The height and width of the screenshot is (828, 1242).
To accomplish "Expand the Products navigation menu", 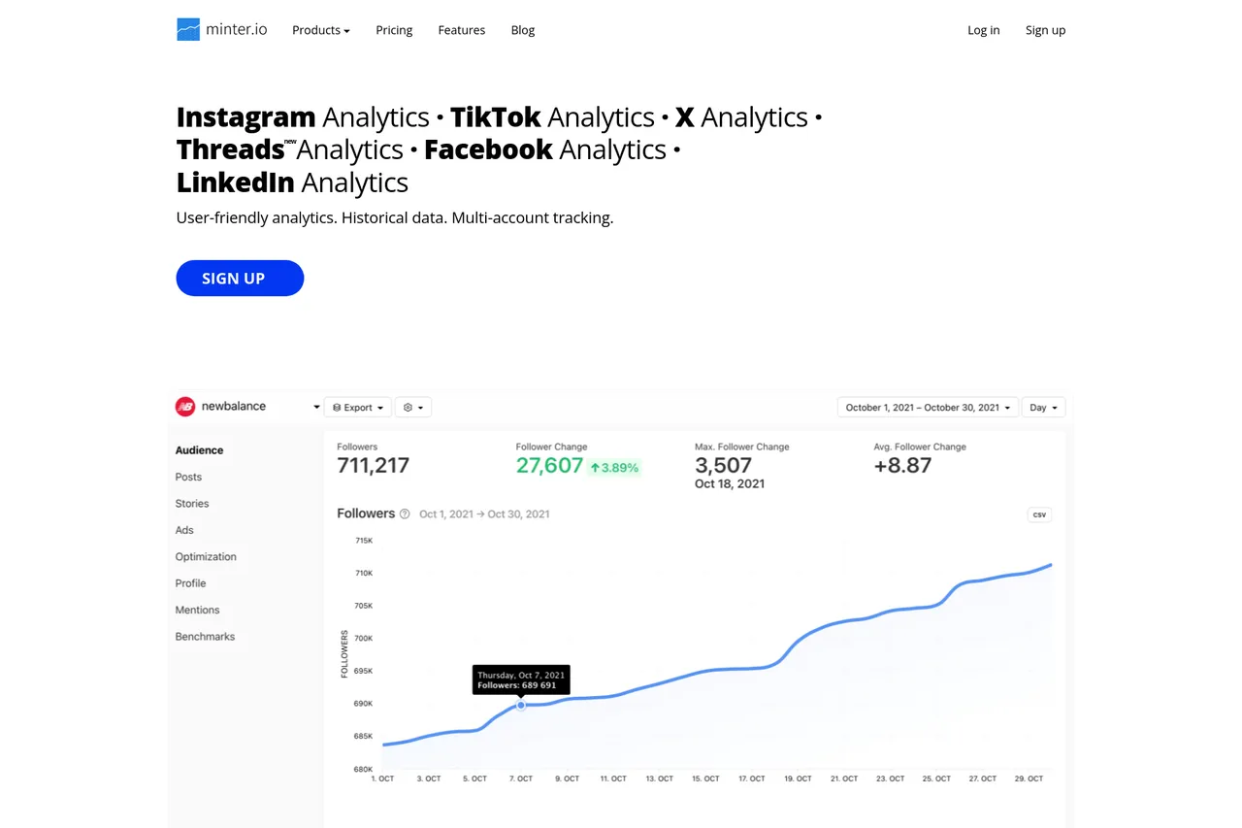I will [320, 30].
